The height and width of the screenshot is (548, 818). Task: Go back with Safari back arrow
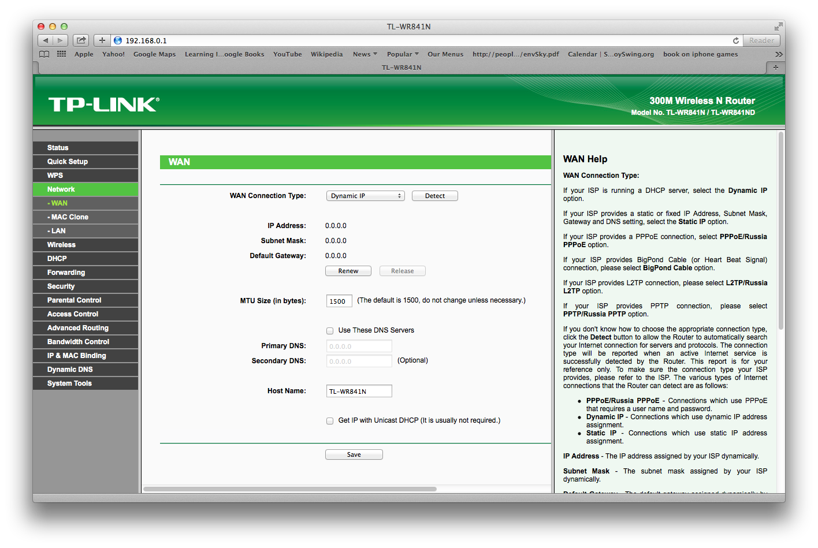click(x=46, y=40)
